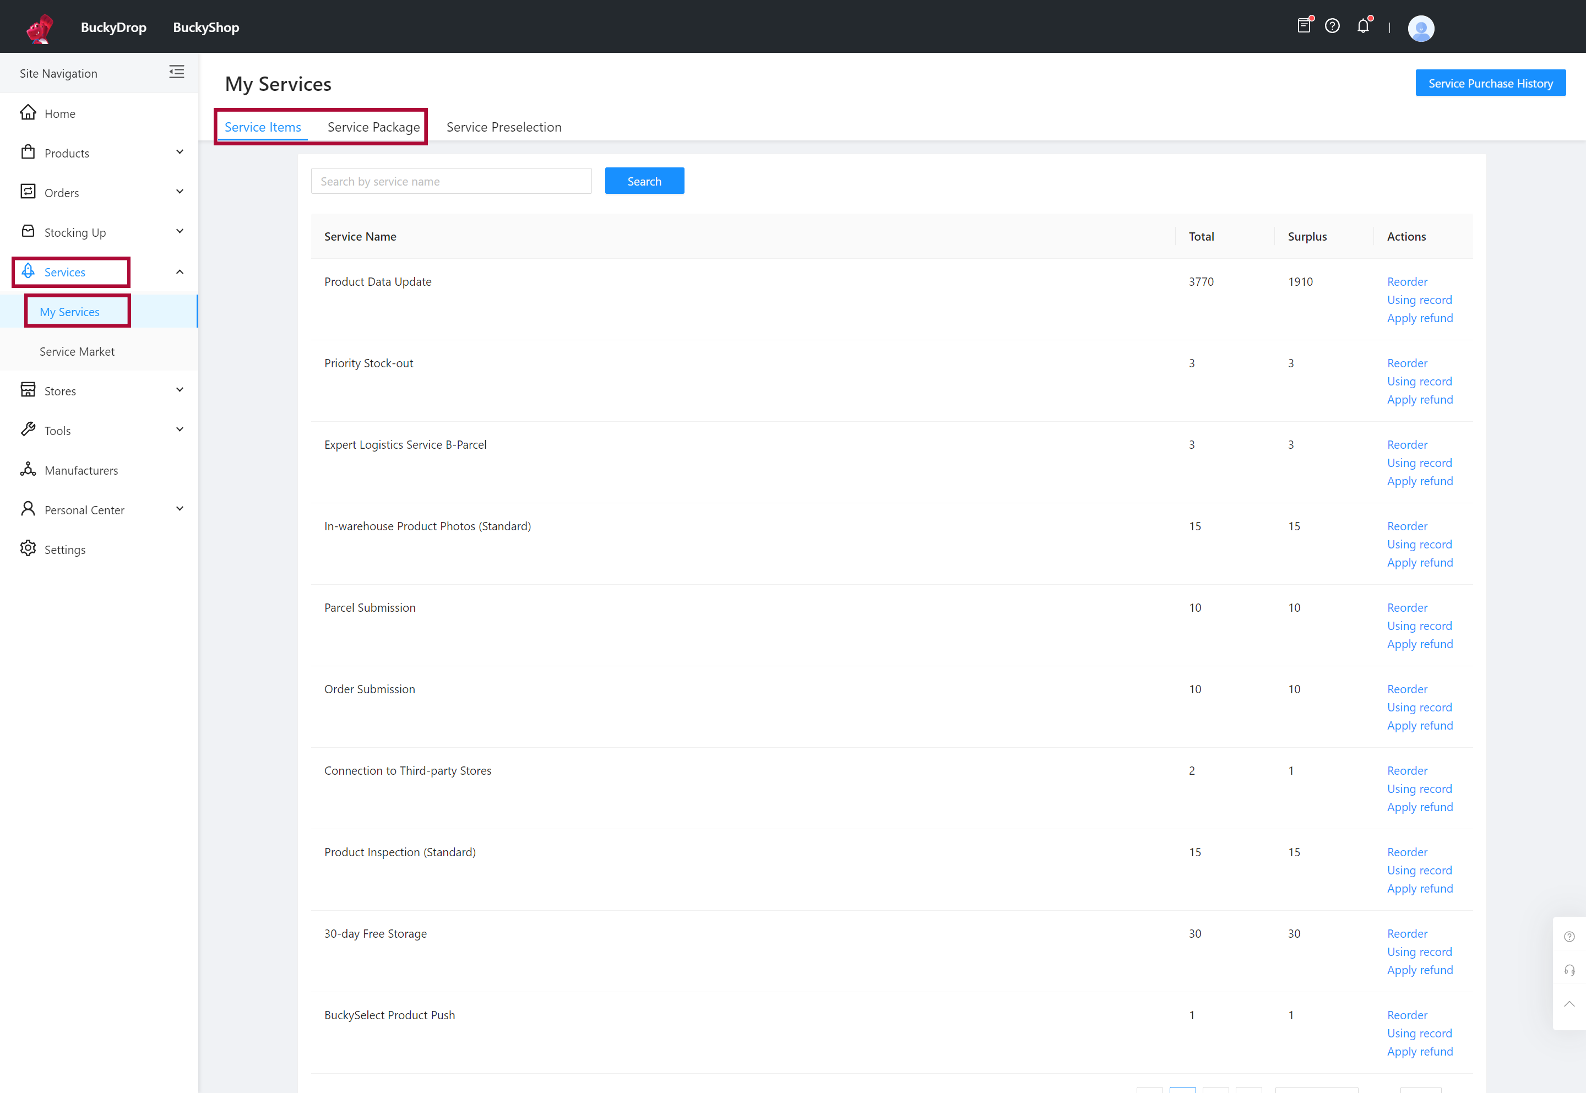This screenshot has width=1586, height=1093.
Task: Click Search button for service name
Action: click(645, 181)
